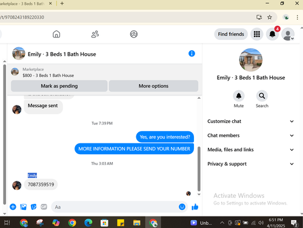
Task: Attach a file using the photo icon
Action: tap(24, 207)
